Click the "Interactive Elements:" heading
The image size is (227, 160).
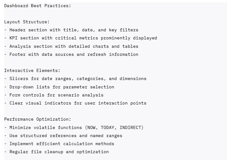point(32,71)
